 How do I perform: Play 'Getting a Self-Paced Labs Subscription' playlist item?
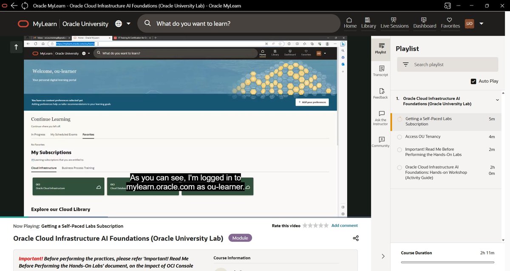pos(446,121)
